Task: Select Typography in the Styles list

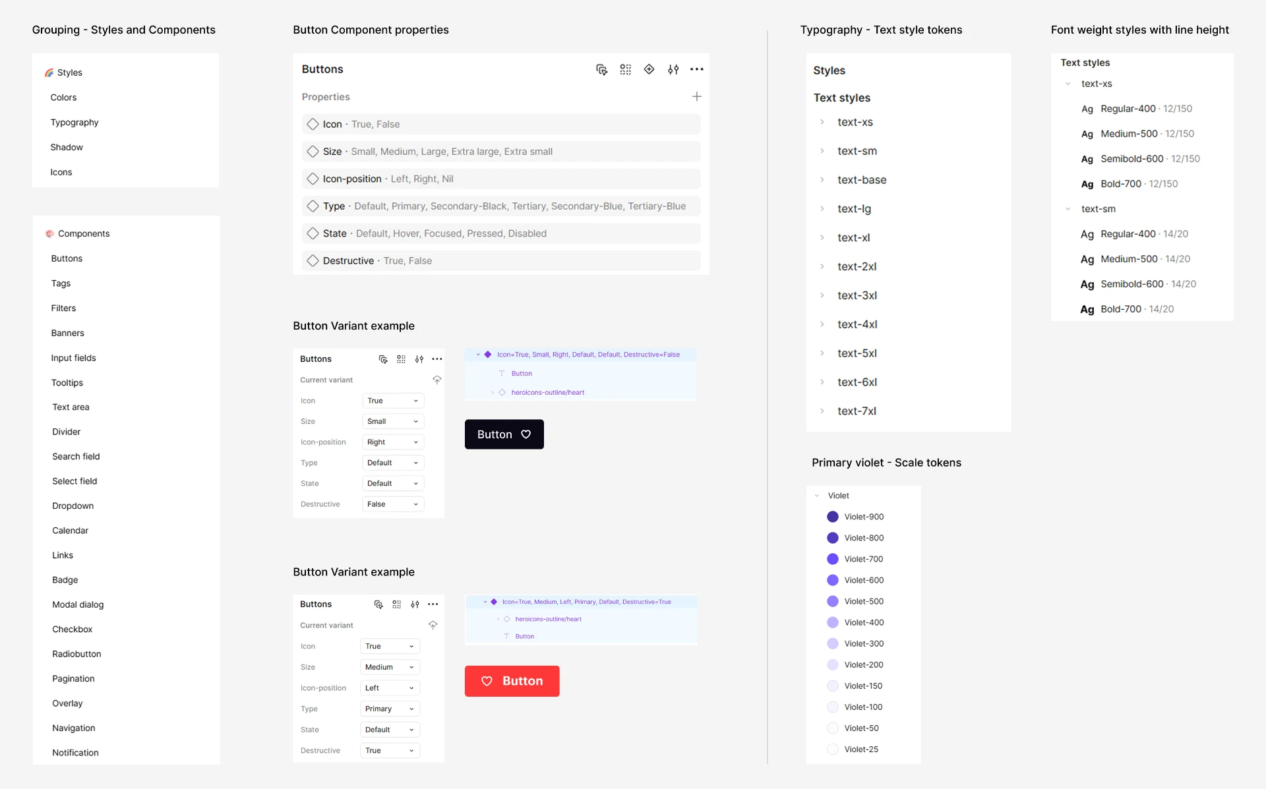Action: [75, 123]
